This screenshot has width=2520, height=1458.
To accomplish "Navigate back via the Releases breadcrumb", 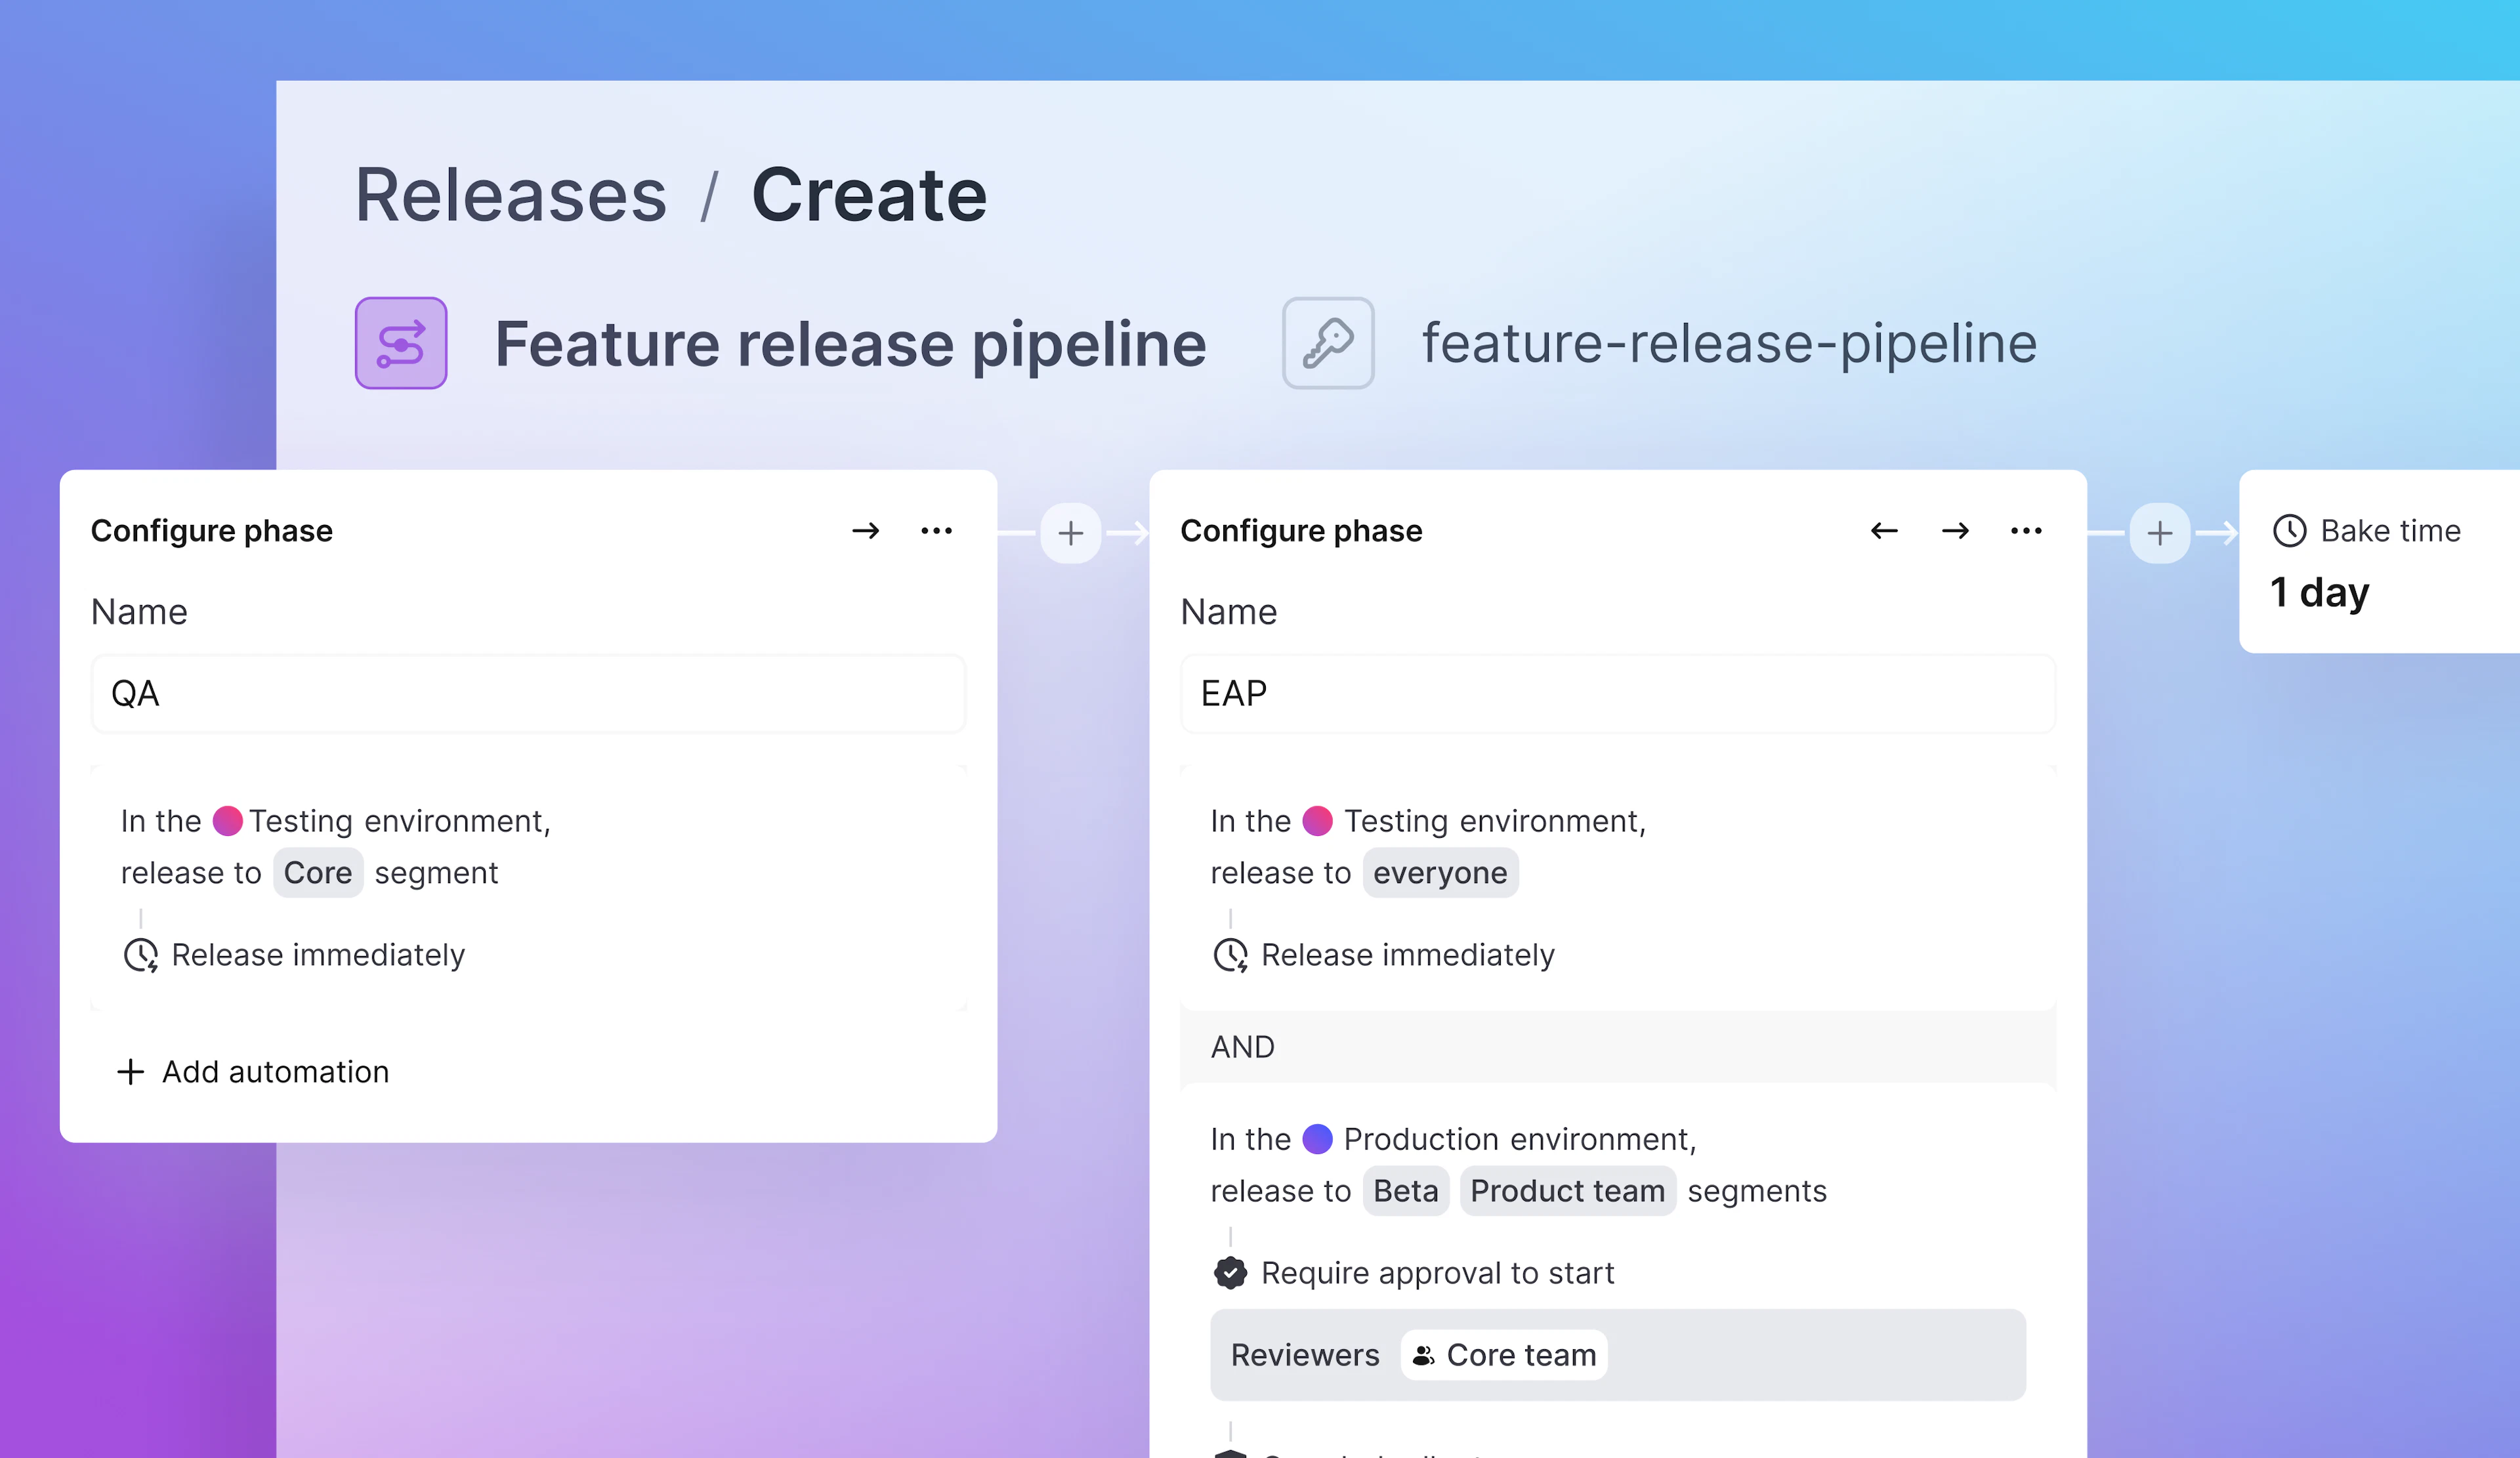I will tap(511, 194).
